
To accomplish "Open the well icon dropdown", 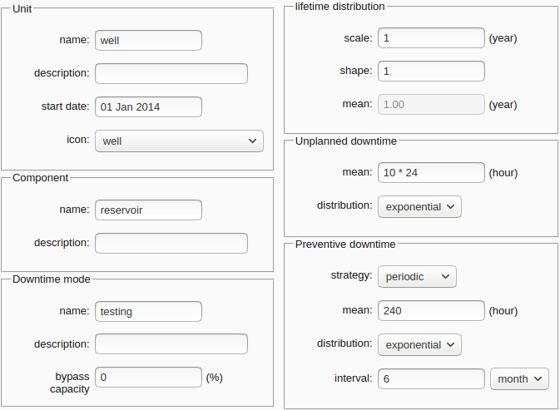I will 179,141.
